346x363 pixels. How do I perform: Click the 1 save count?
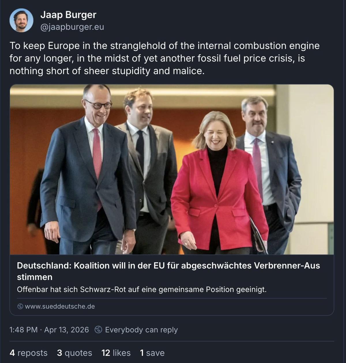tap(152, 353)
